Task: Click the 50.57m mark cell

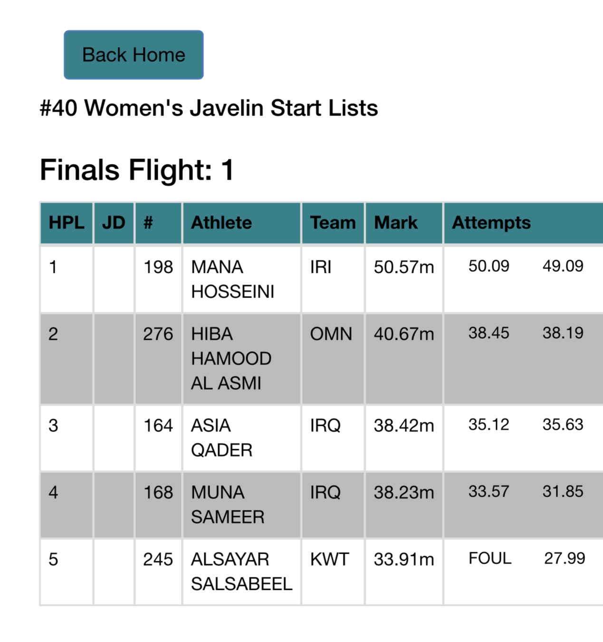Action: (404, 267)
